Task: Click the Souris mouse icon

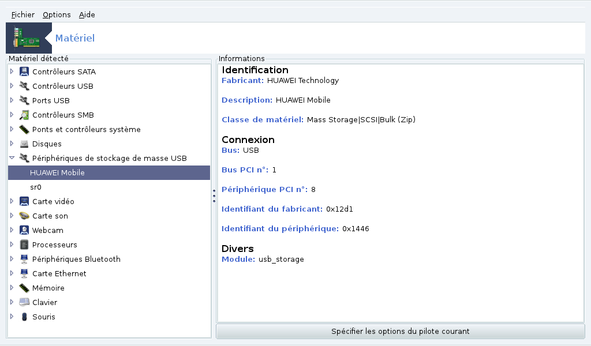Action: point(24,317)
